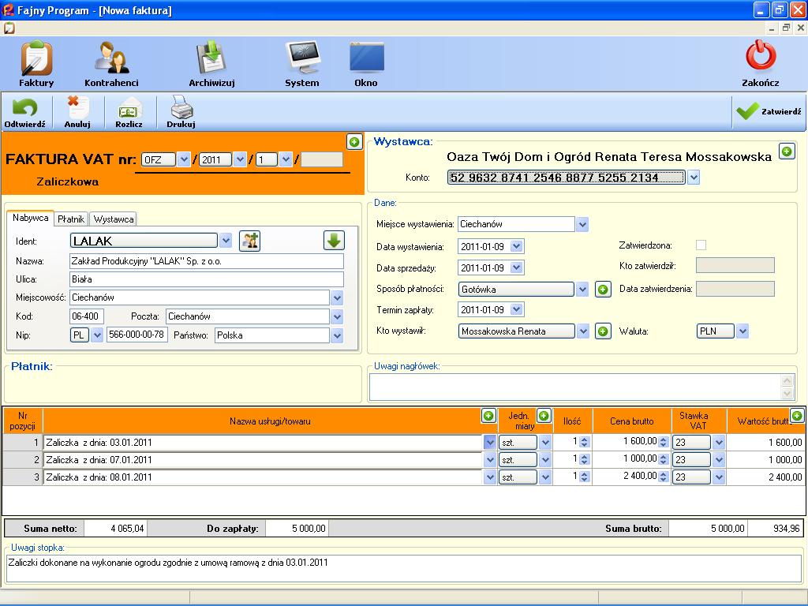The width and height of the screenshot is (808, 606).
Task: Switch to the Wystawca tab
Action: click(x=114, y=219)
